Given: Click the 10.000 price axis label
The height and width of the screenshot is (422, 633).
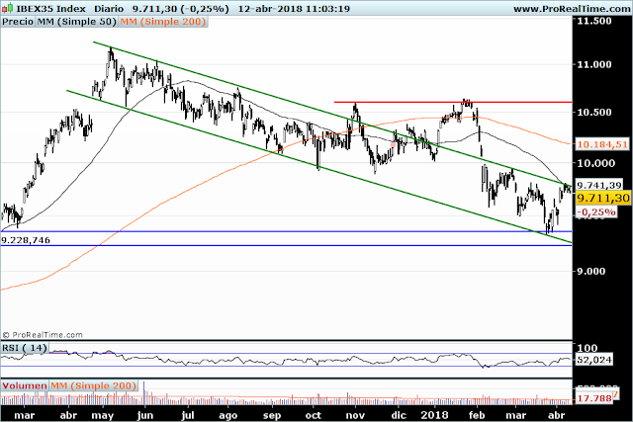Looking at the screenshot, I should point(595,163).
